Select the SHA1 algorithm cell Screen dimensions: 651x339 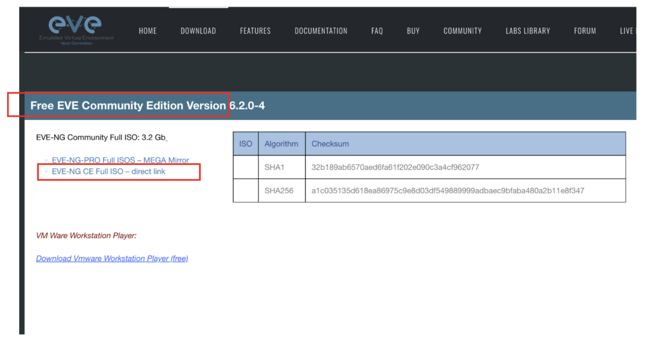pos(282,168)
